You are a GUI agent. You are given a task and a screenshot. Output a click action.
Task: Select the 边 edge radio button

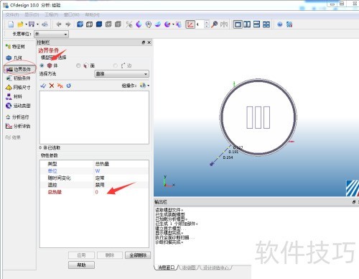click(x=116, y=65)
